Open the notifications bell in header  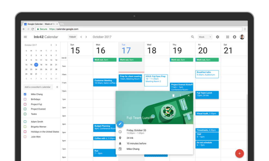click(234, 37)
